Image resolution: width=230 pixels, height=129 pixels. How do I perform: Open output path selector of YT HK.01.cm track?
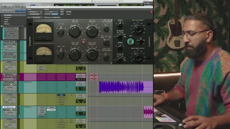click(80, 110)
